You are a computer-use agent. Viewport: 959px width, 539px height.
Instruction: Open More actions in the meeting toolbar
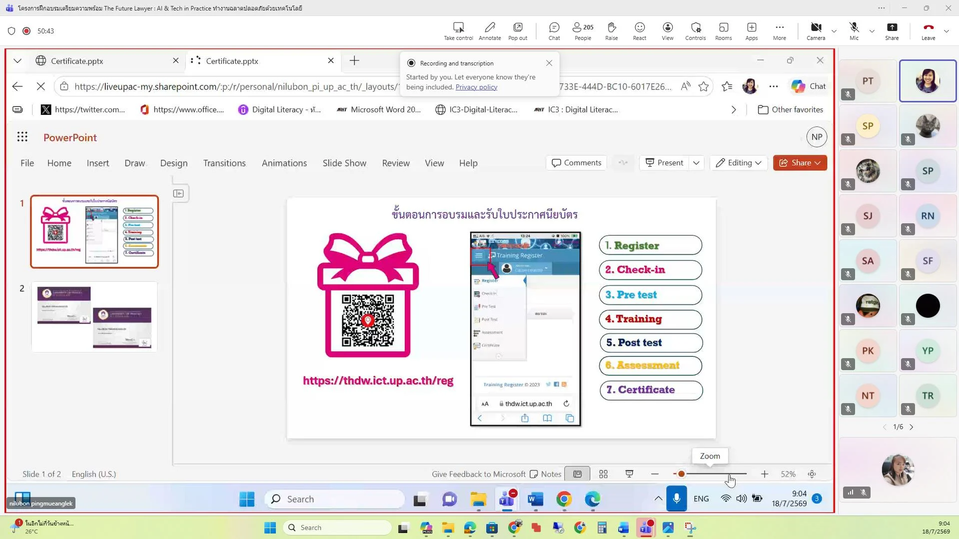pyautogui.click(x=779, y=31)
